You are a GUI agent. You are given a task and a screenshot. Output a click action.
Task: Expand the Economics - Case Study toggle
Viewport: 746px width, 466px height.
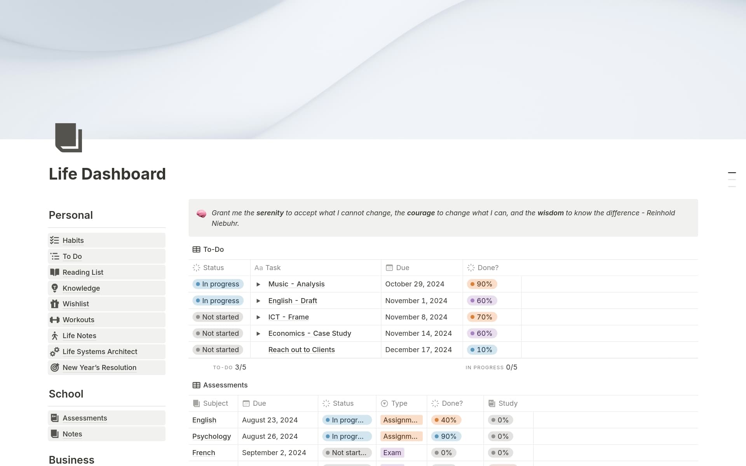click(x=258, y=333)
